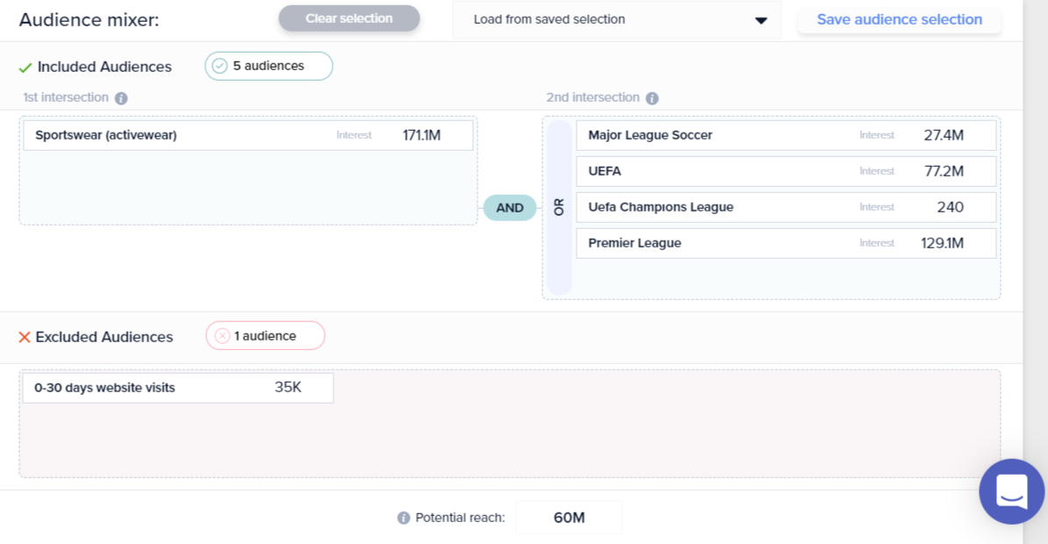Click the 2nd intersection info icon
This screenshot has height=544, width=1048.
[652, 98]
